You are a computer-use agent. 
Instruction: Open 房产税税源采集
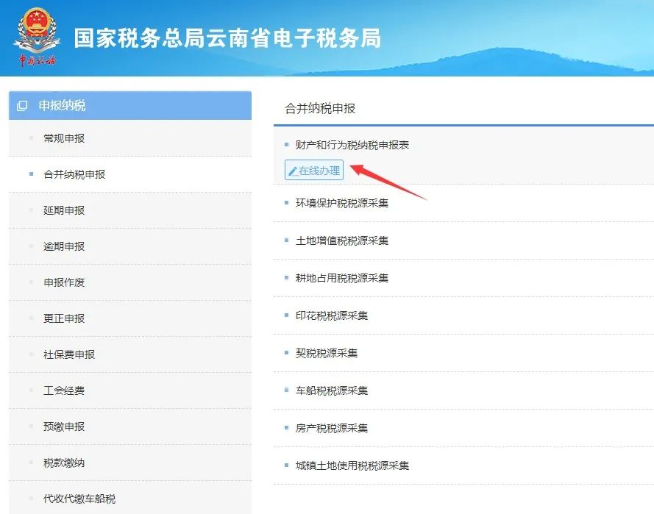(332, 428)
